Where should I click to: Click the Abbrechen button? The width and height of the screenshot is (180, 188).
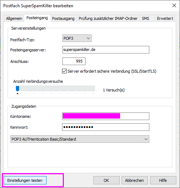[135, 180]
